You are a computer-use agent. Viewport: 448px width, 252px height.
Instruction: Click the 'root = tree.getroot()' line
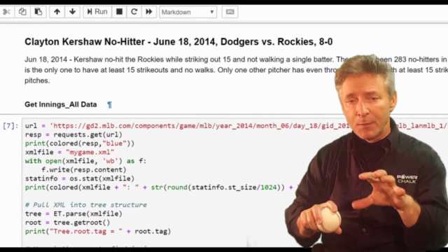point(67,223)
